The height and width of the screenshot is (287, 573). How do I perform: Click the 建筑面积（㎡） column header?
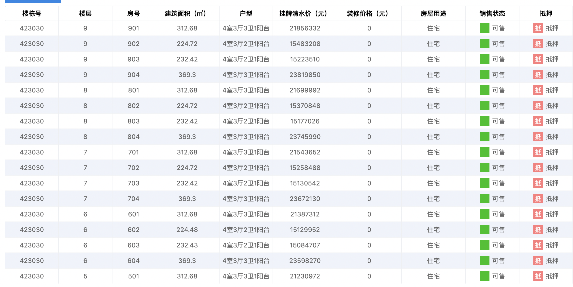(187, 14)
